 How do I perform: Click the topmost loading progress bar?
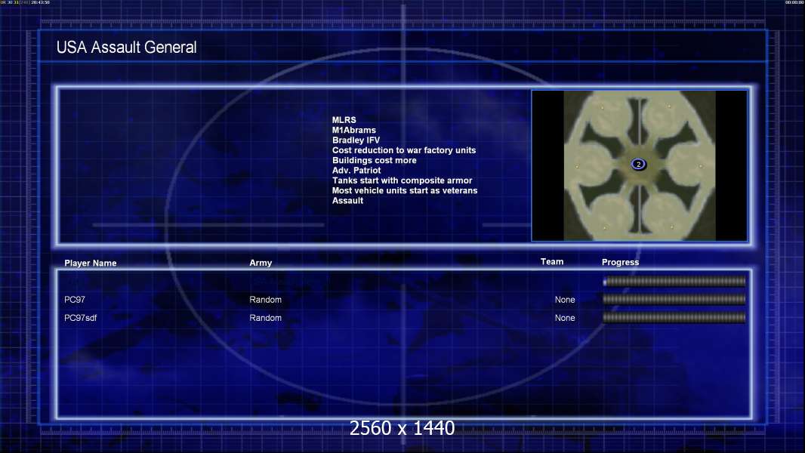(674, 281)
